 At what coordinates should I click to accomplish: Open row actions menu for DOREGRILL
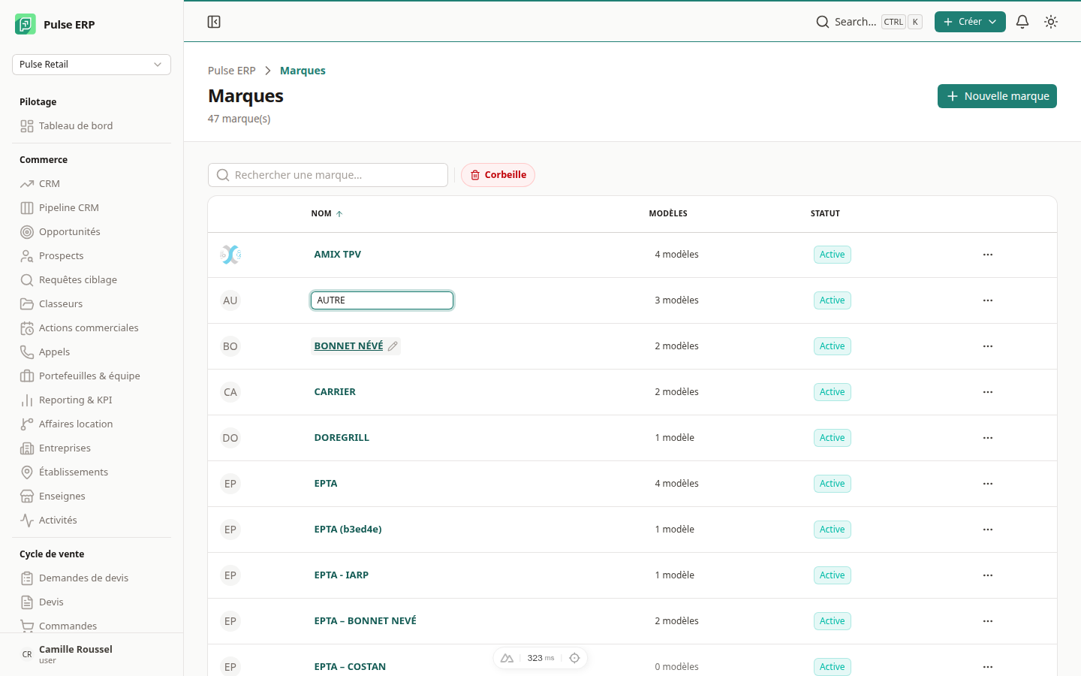click(x=988, y=438)
